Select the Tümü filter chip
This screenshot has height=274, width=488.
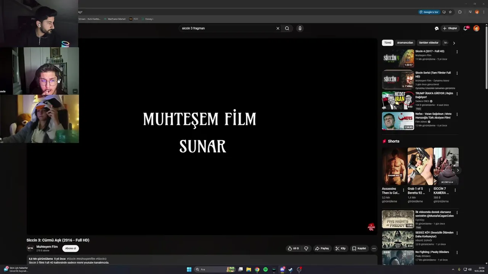pyautogui.click(x=388, y=43)
